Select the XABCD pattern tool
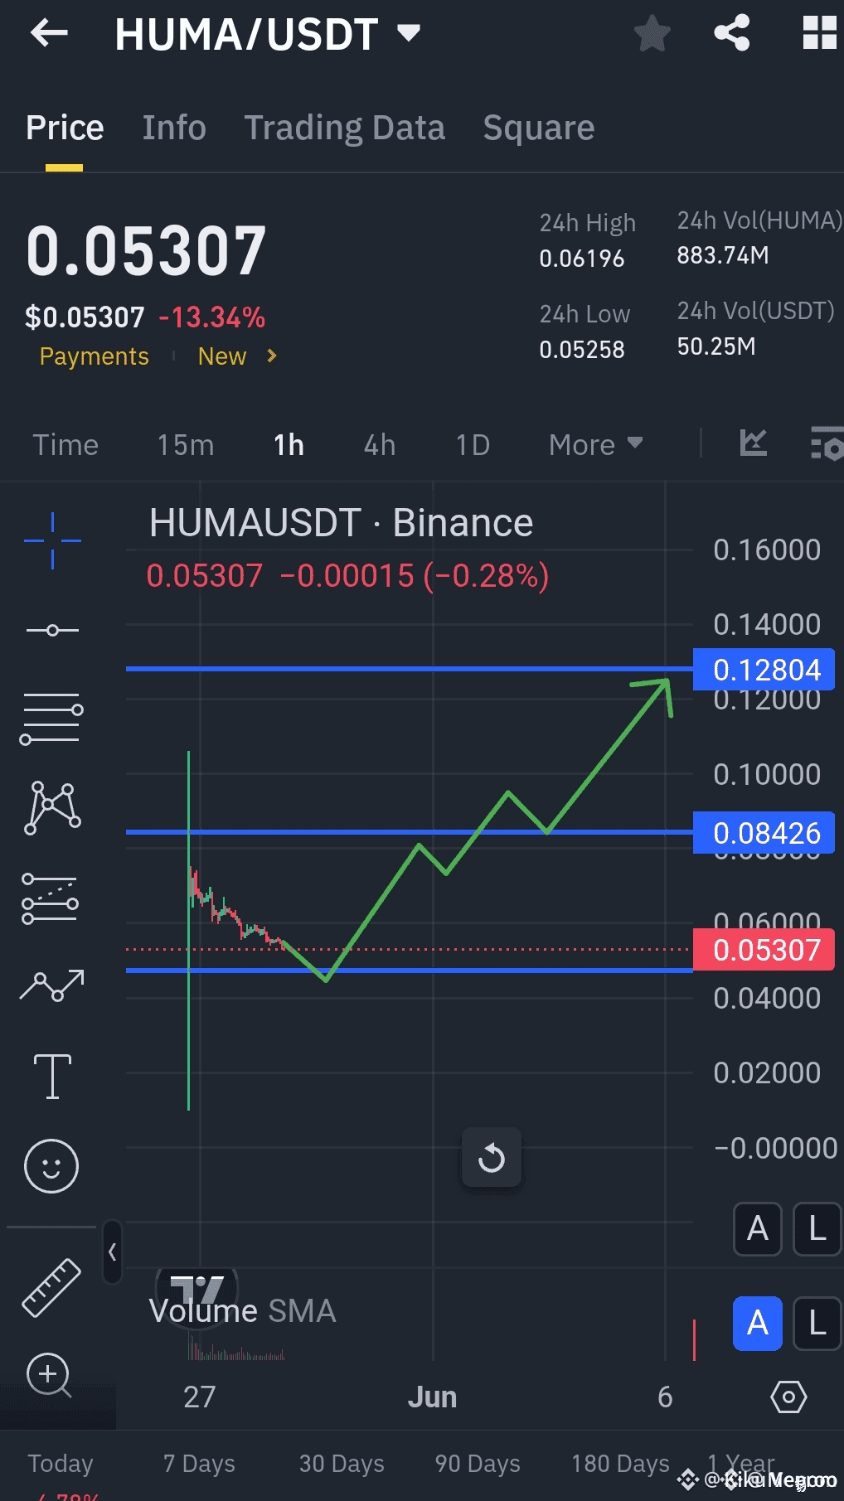844x1501 pixels. pyautogui.click(x=53, y=807)
